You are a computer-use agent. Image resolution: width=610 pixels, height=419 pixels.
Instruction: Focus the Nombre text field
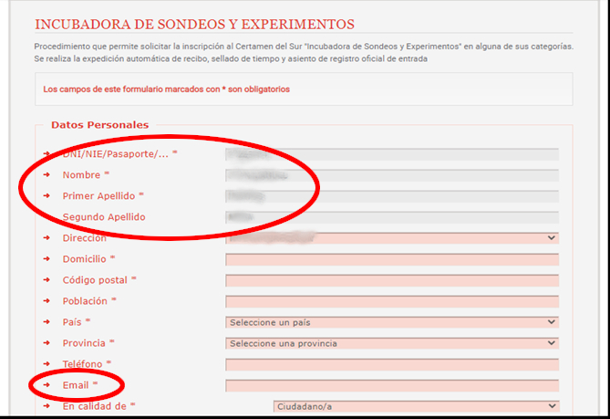click(x=391, y=175)
